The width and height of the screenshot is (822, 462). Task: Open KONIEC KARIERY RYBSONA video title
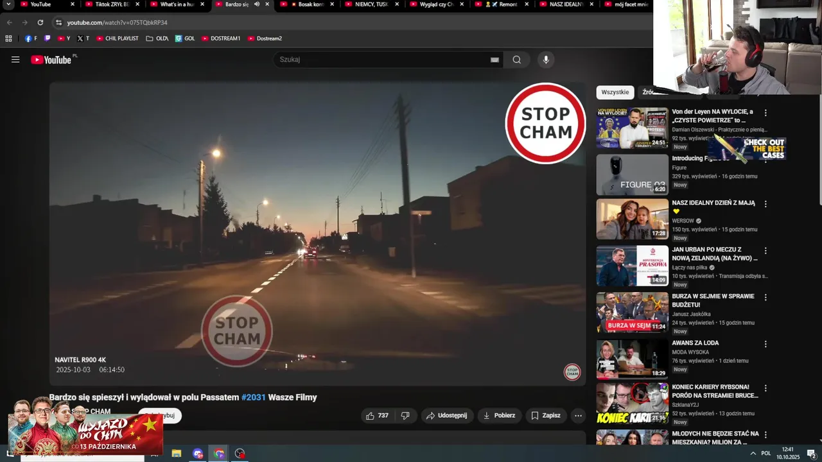pyautogui.click(x=715, y=391)
